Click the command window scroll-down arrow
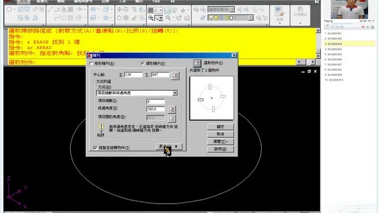379x213 pixels. pyautogui.click(x=318, y=56)
